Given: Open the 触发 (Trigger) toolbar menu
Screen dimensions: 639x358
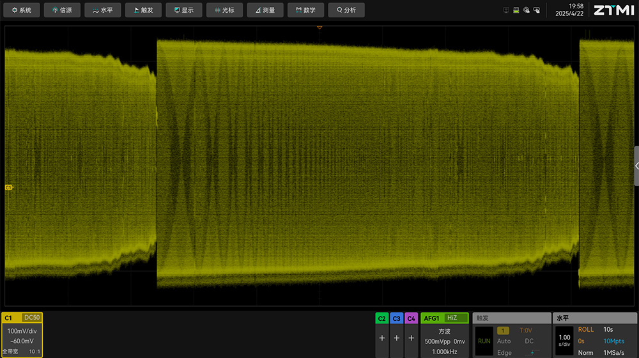Looking at the screenshot, I should tap(143, 10).
